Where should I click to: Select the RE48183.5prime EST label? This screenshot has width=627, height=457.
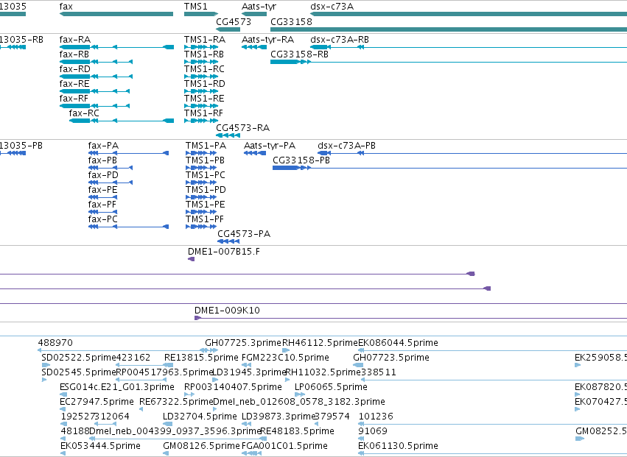pos(298,431)
